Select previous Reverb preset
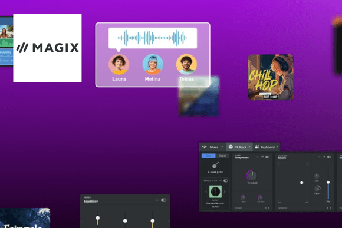Image resolution: width=342 pixels, height=228 pixels. (x=327, y=208)
